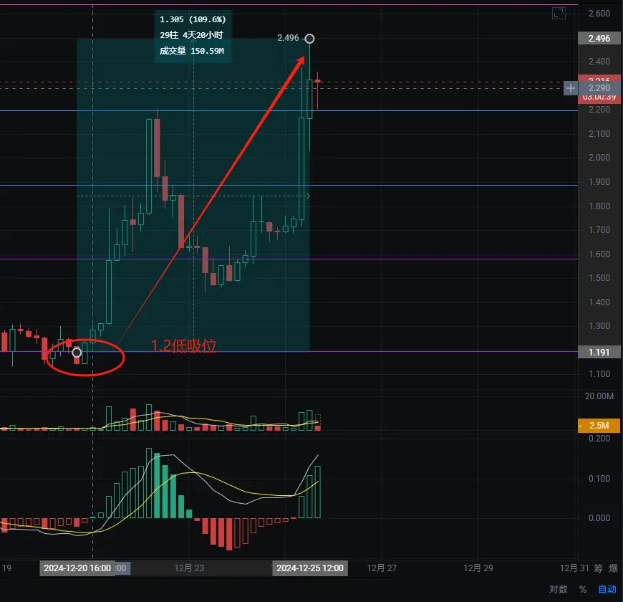Viewport: 623px width, 602px height.
Task: Click the 0.100 MACD axis label
Action: [x=599, y=478]
